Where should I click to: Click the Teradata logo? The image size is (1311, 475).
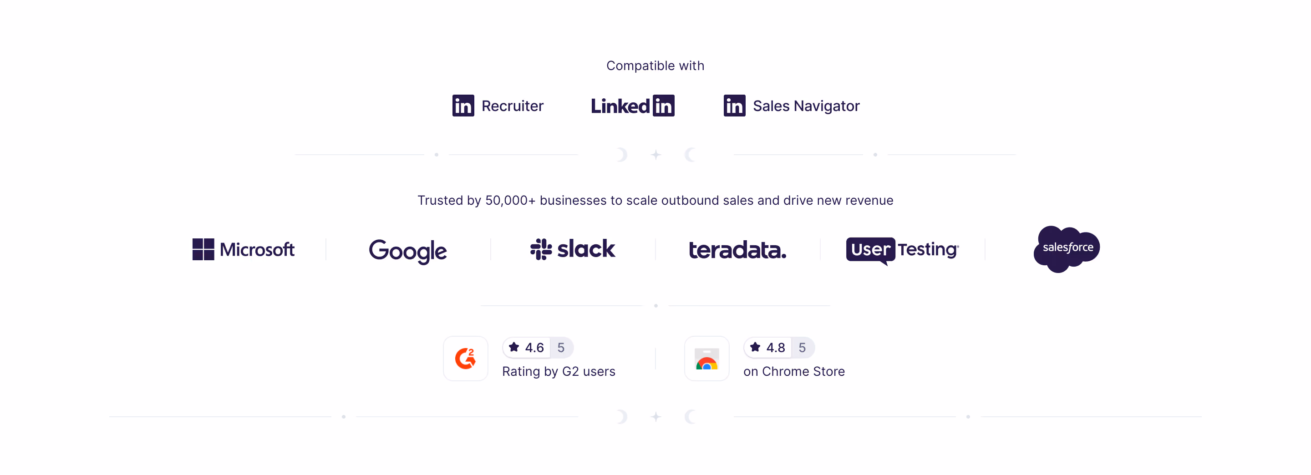(737, 250)
